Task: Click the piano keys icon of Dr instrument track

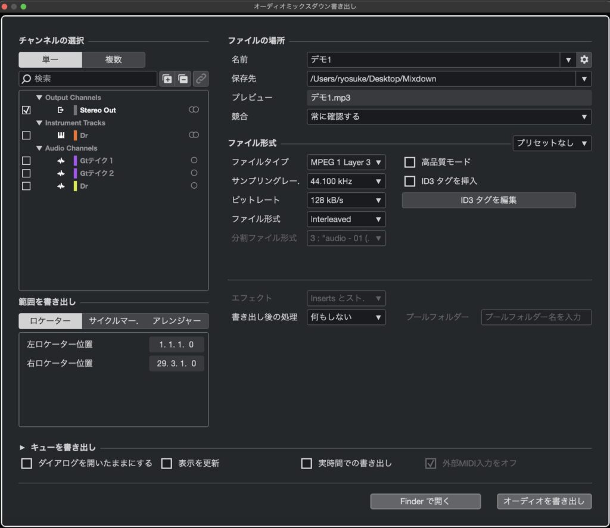Action: click(x=61, y=136)
